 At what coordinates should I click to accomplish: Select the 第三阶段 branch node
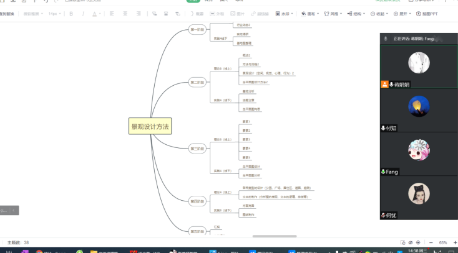(x=197, y=148)
